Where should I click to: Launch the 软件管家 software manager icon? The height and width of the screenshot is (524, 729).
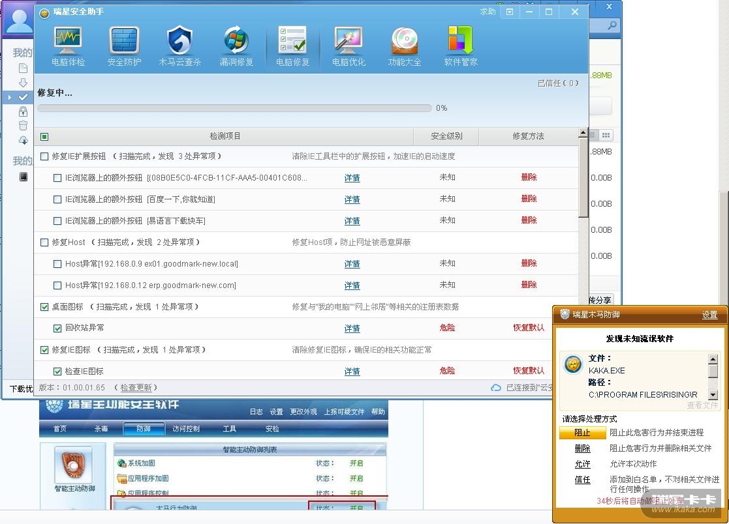coord(461,46)
